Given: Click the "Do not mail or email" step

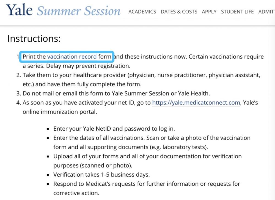Looking at the screenshot, I should (116, 93).
